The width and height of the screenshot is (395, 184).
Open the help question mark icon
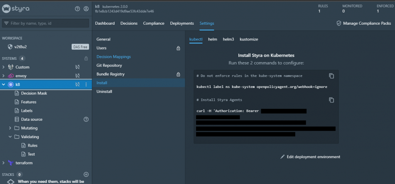(77, 9)
